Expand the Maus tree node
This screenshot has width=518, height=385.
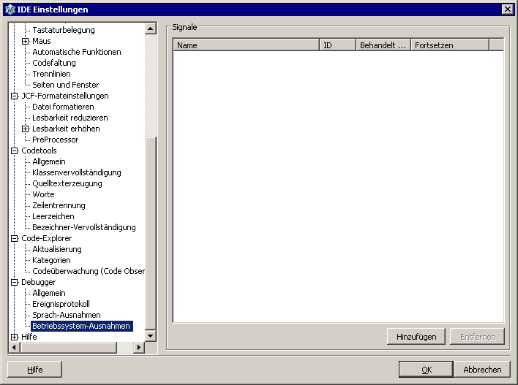click(25, 42)
